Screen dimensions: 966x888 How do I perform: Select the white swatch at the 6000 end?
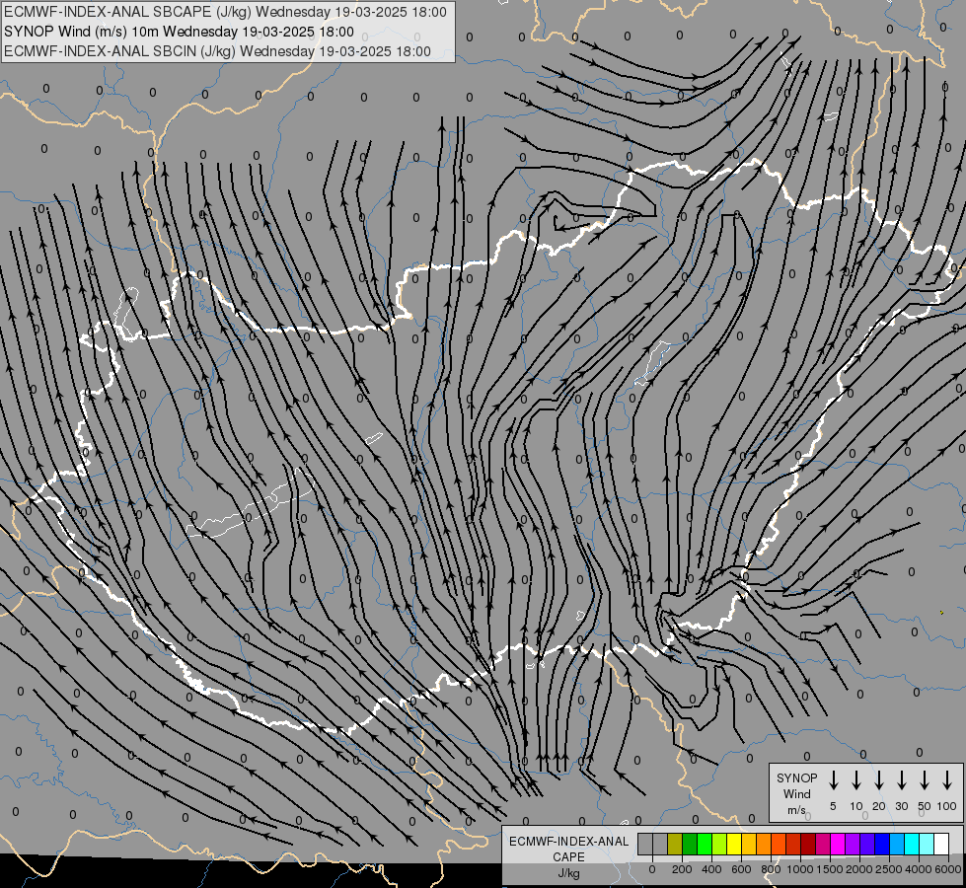point(940,845)
